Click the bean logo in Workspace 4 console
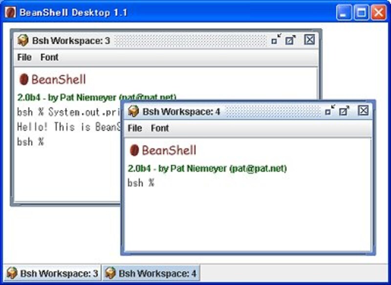The image size is (391, 285). [134, 150]
